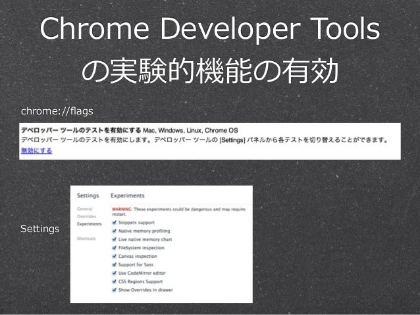420x315 pixels.
Task: Click the の実験的機能の有効 subtitle text
Action: click(x=210, y=70)
